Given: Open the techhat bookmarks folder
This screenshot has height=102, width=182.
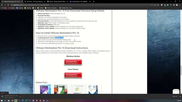Looking at the screenshot, I should pyautogui.click(x=40, y=8).
